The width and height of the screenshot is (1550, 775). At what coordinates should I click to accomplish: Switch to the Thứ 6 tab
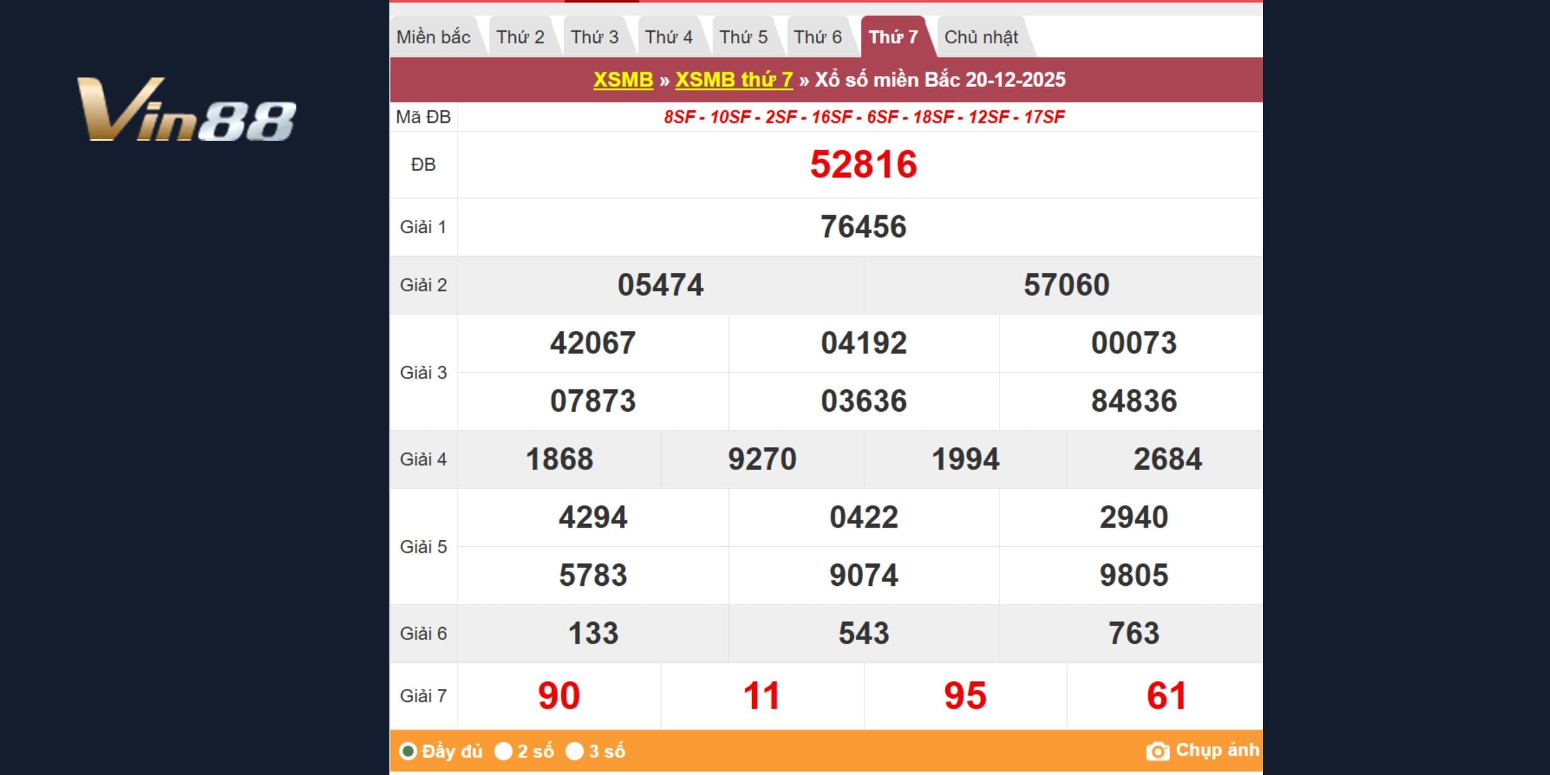point(818,37)
